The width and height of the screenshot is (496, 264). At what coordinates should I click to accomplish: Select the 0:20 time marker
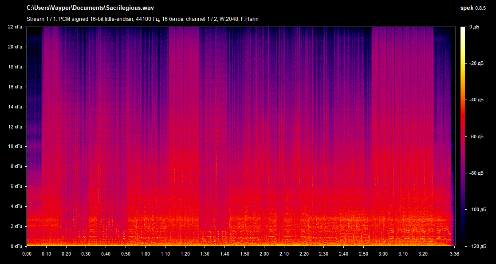[x=67, y=254]
